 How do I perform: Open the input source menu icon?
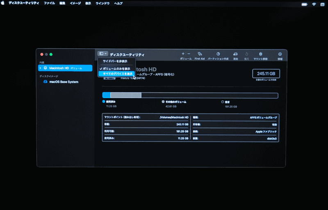[322, 4]
